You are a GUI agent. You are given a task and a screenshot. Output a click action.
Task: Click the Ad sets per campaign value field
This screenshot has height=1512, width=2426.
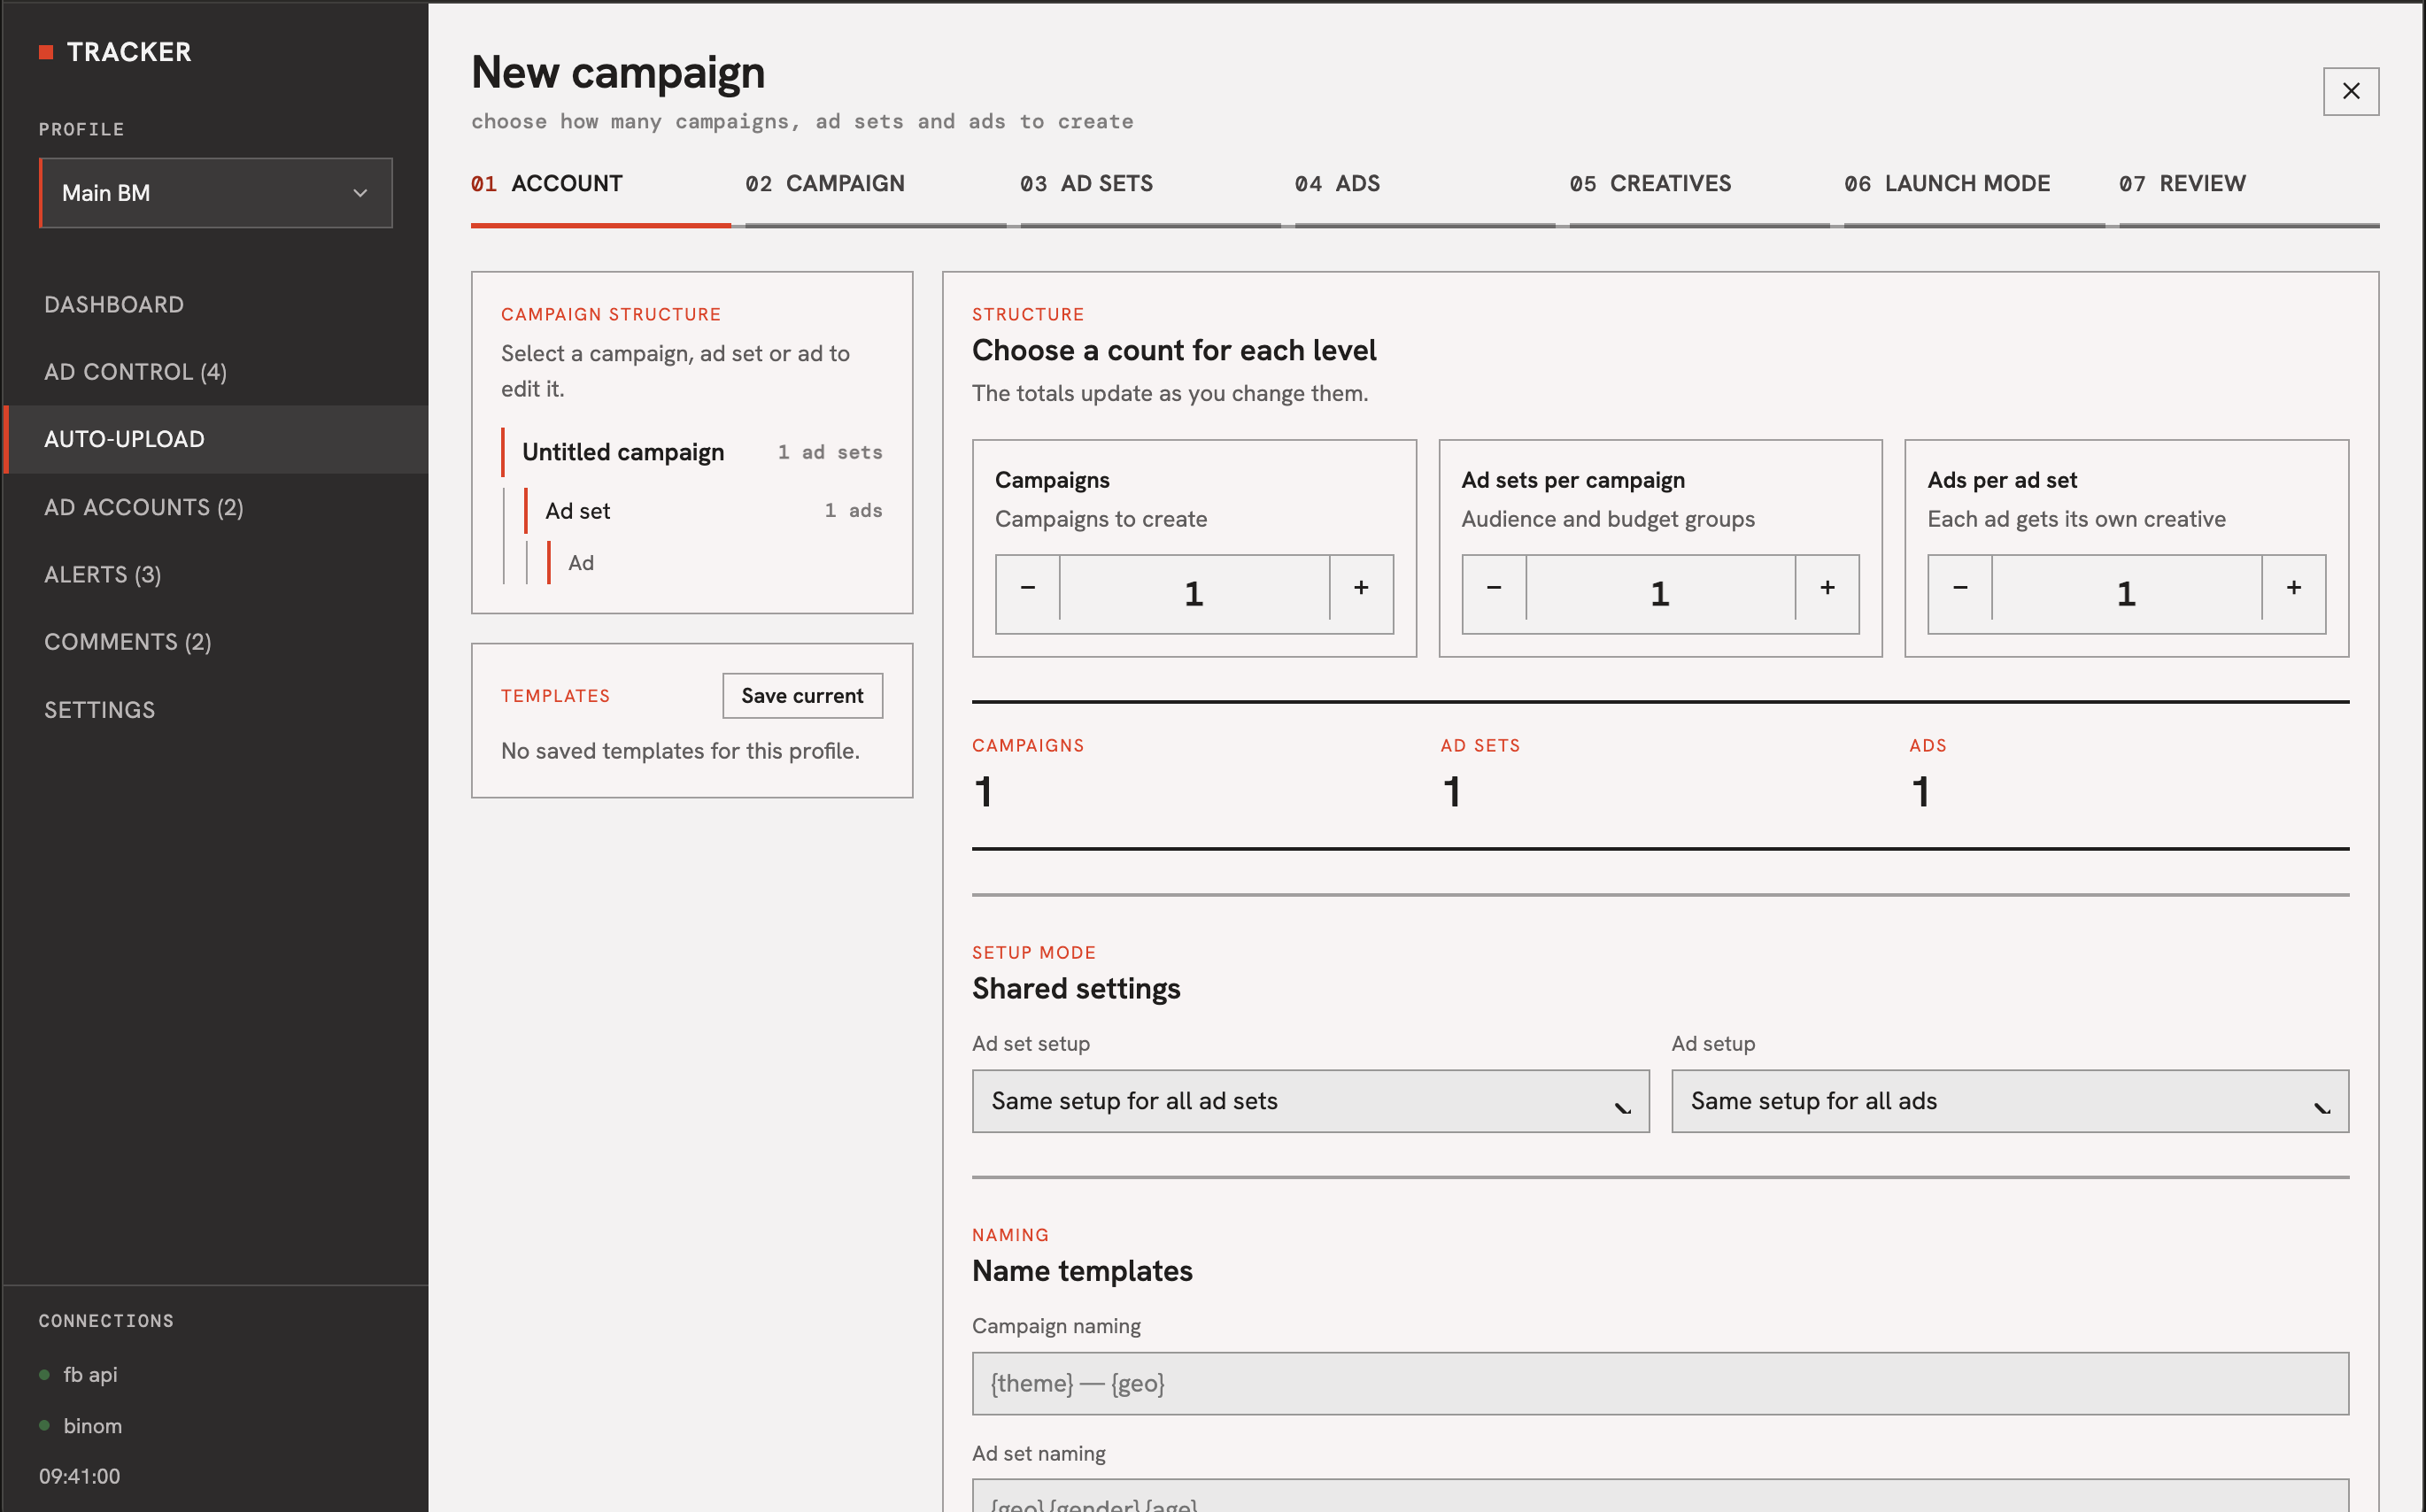tap(1660, 594)
